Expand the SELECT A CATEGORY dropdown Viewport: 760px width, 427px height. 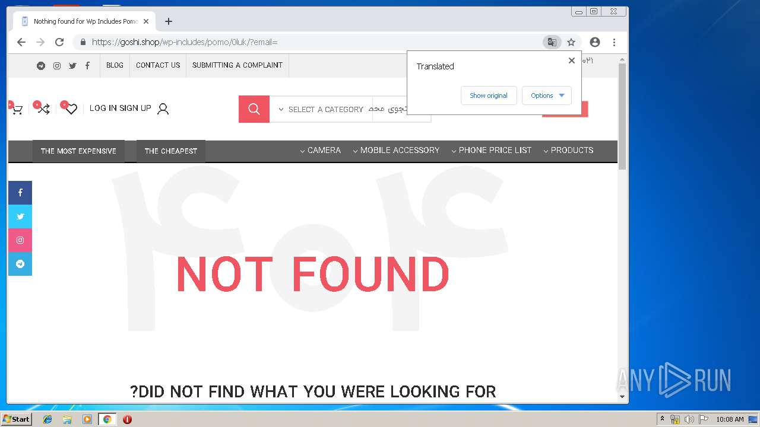(x=321, y=109)
